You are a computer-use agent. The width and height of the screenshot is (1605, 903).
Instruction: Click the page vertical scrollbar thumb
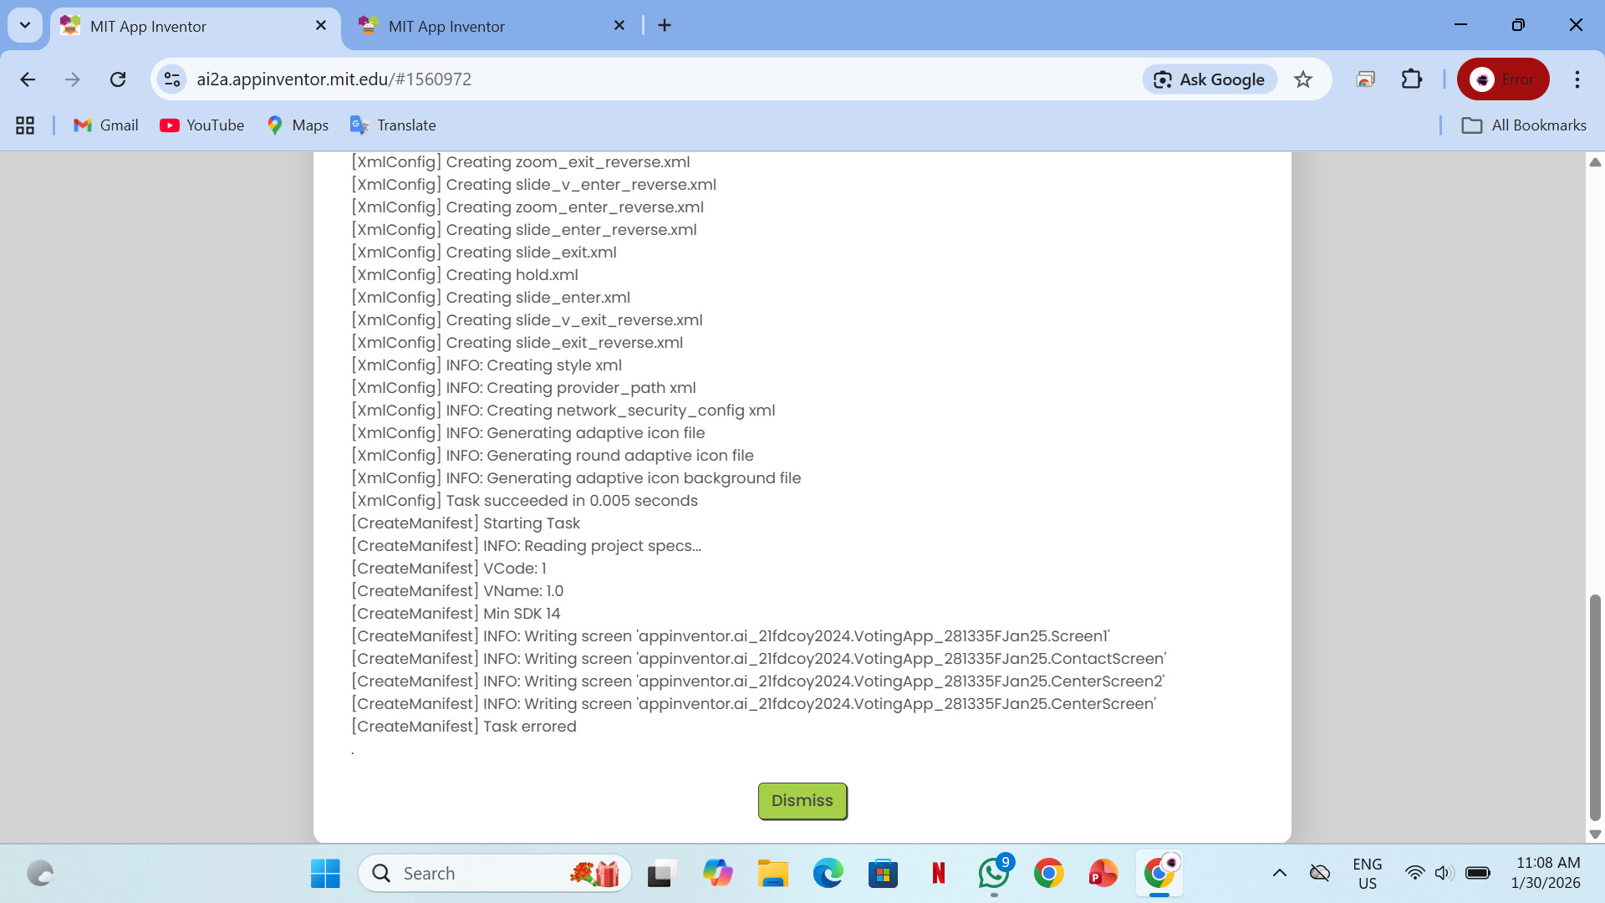point(1595,707)
